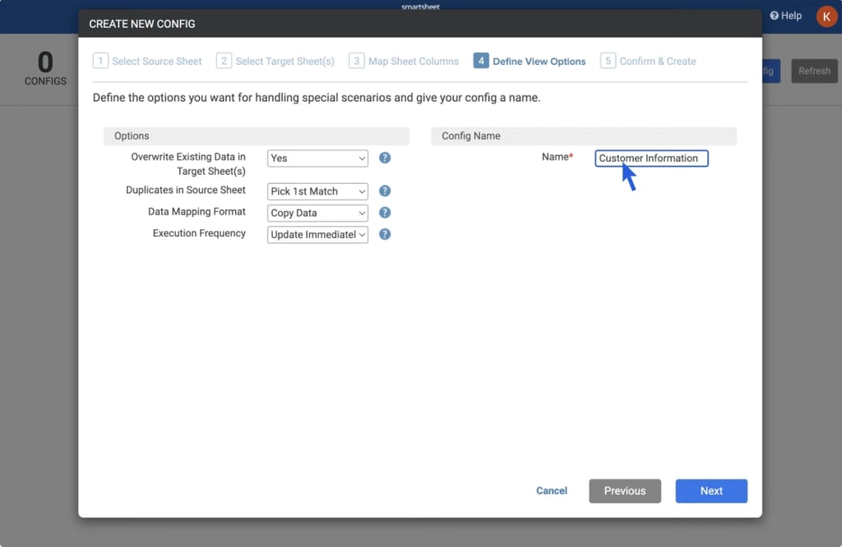Open the user avatar menu labeled K
Viewport: 842px width, 547px height.
(x=827, y=16)
